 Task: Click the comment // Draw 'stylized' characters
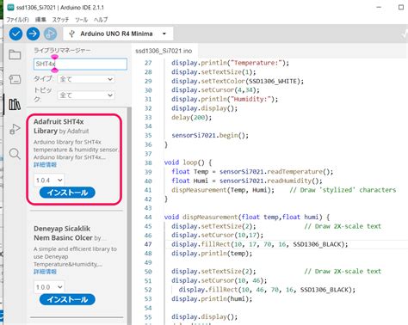(x=343, y=190)
